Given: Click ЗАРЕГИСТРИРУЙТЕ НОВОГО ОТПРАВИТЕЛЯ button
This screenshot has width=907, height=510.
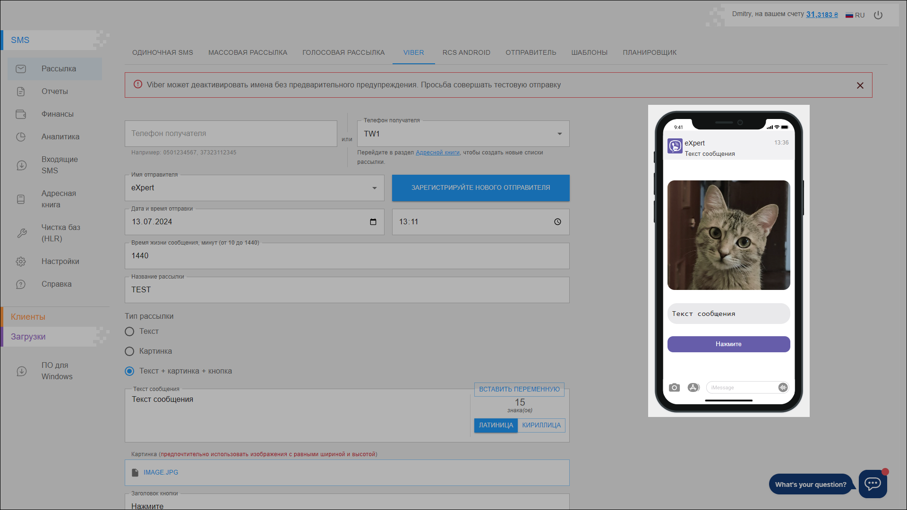Looking at the screenshot, I should 480,188.
